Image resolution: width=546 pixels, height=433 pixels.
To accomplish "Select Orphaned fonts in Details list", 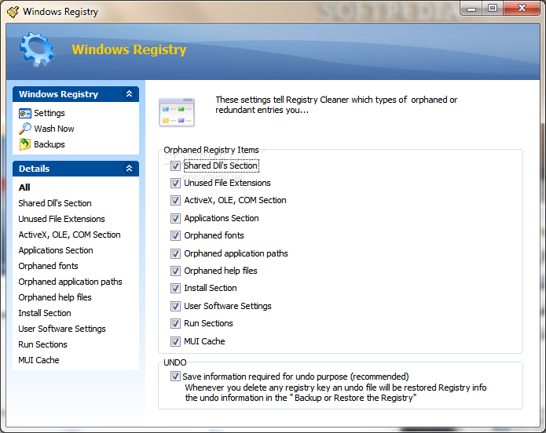I will pyautogui.click(x=49, y=266).
